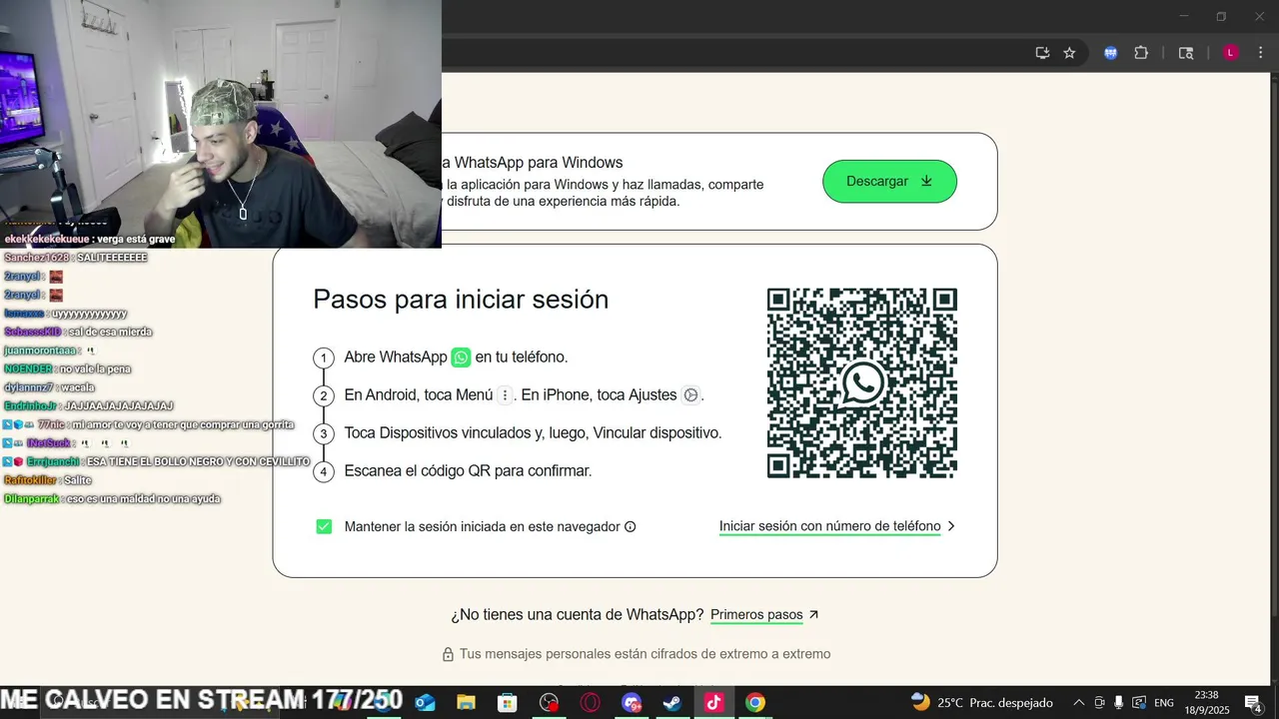Screen dimensions: 1279x719
Task: Click the 'Pasos para iniciar sesión' heading
Action: 461,300
